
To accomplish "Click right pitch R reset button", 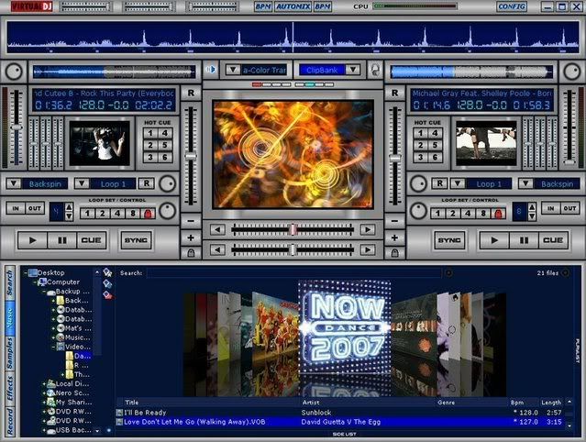I will [394, 93].
